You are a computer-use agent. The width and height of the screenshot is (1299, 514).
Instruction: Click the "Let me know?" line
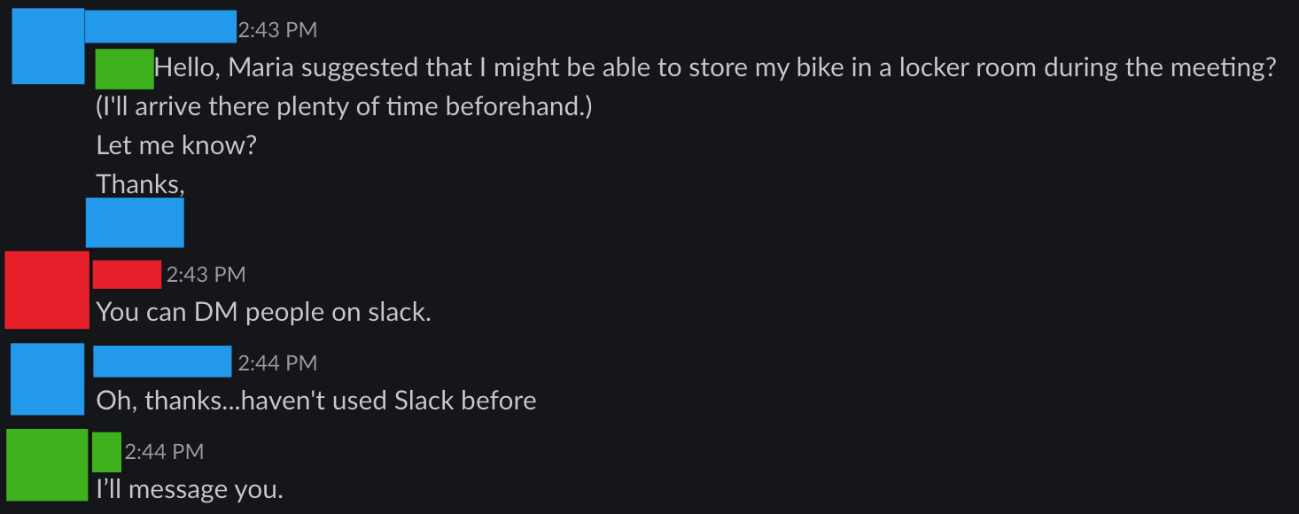(x=176, y=144)
